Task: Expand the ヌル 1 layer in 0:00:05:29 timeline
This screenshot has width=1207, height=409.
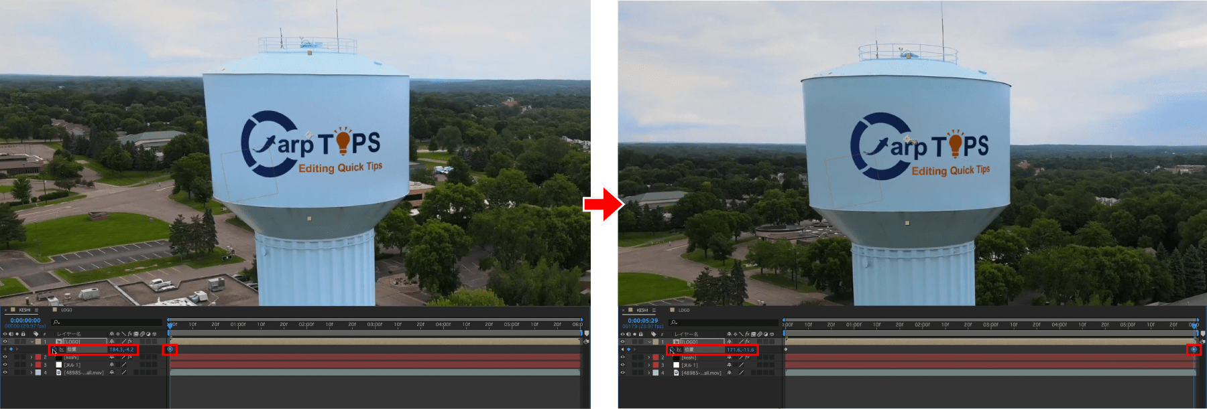Action: (x=649, y=365)
